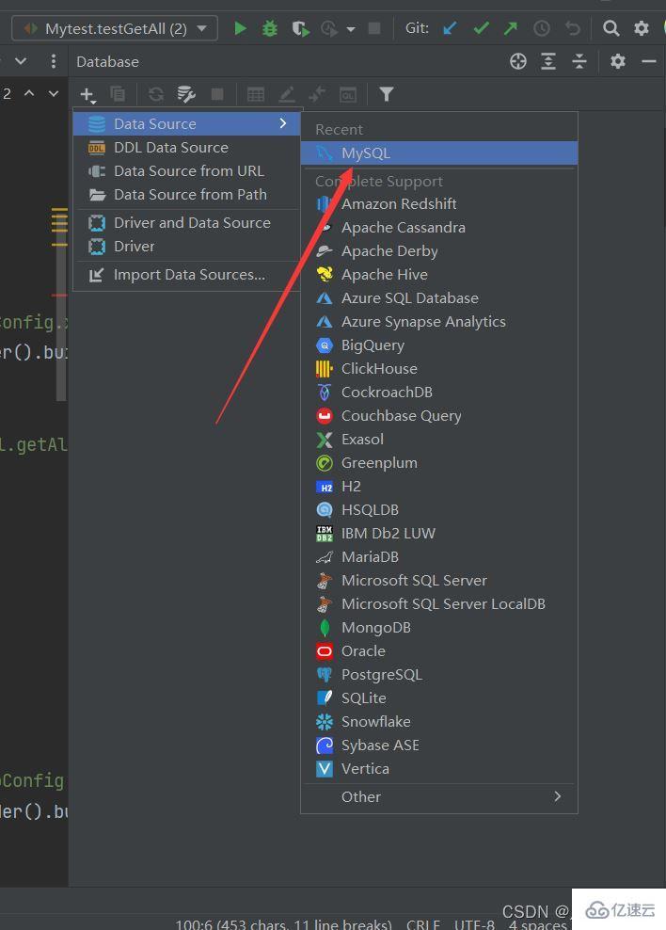Start debugging with the green bug icon
This screenshot has height=930, width=666.
[x=270, y=28]
